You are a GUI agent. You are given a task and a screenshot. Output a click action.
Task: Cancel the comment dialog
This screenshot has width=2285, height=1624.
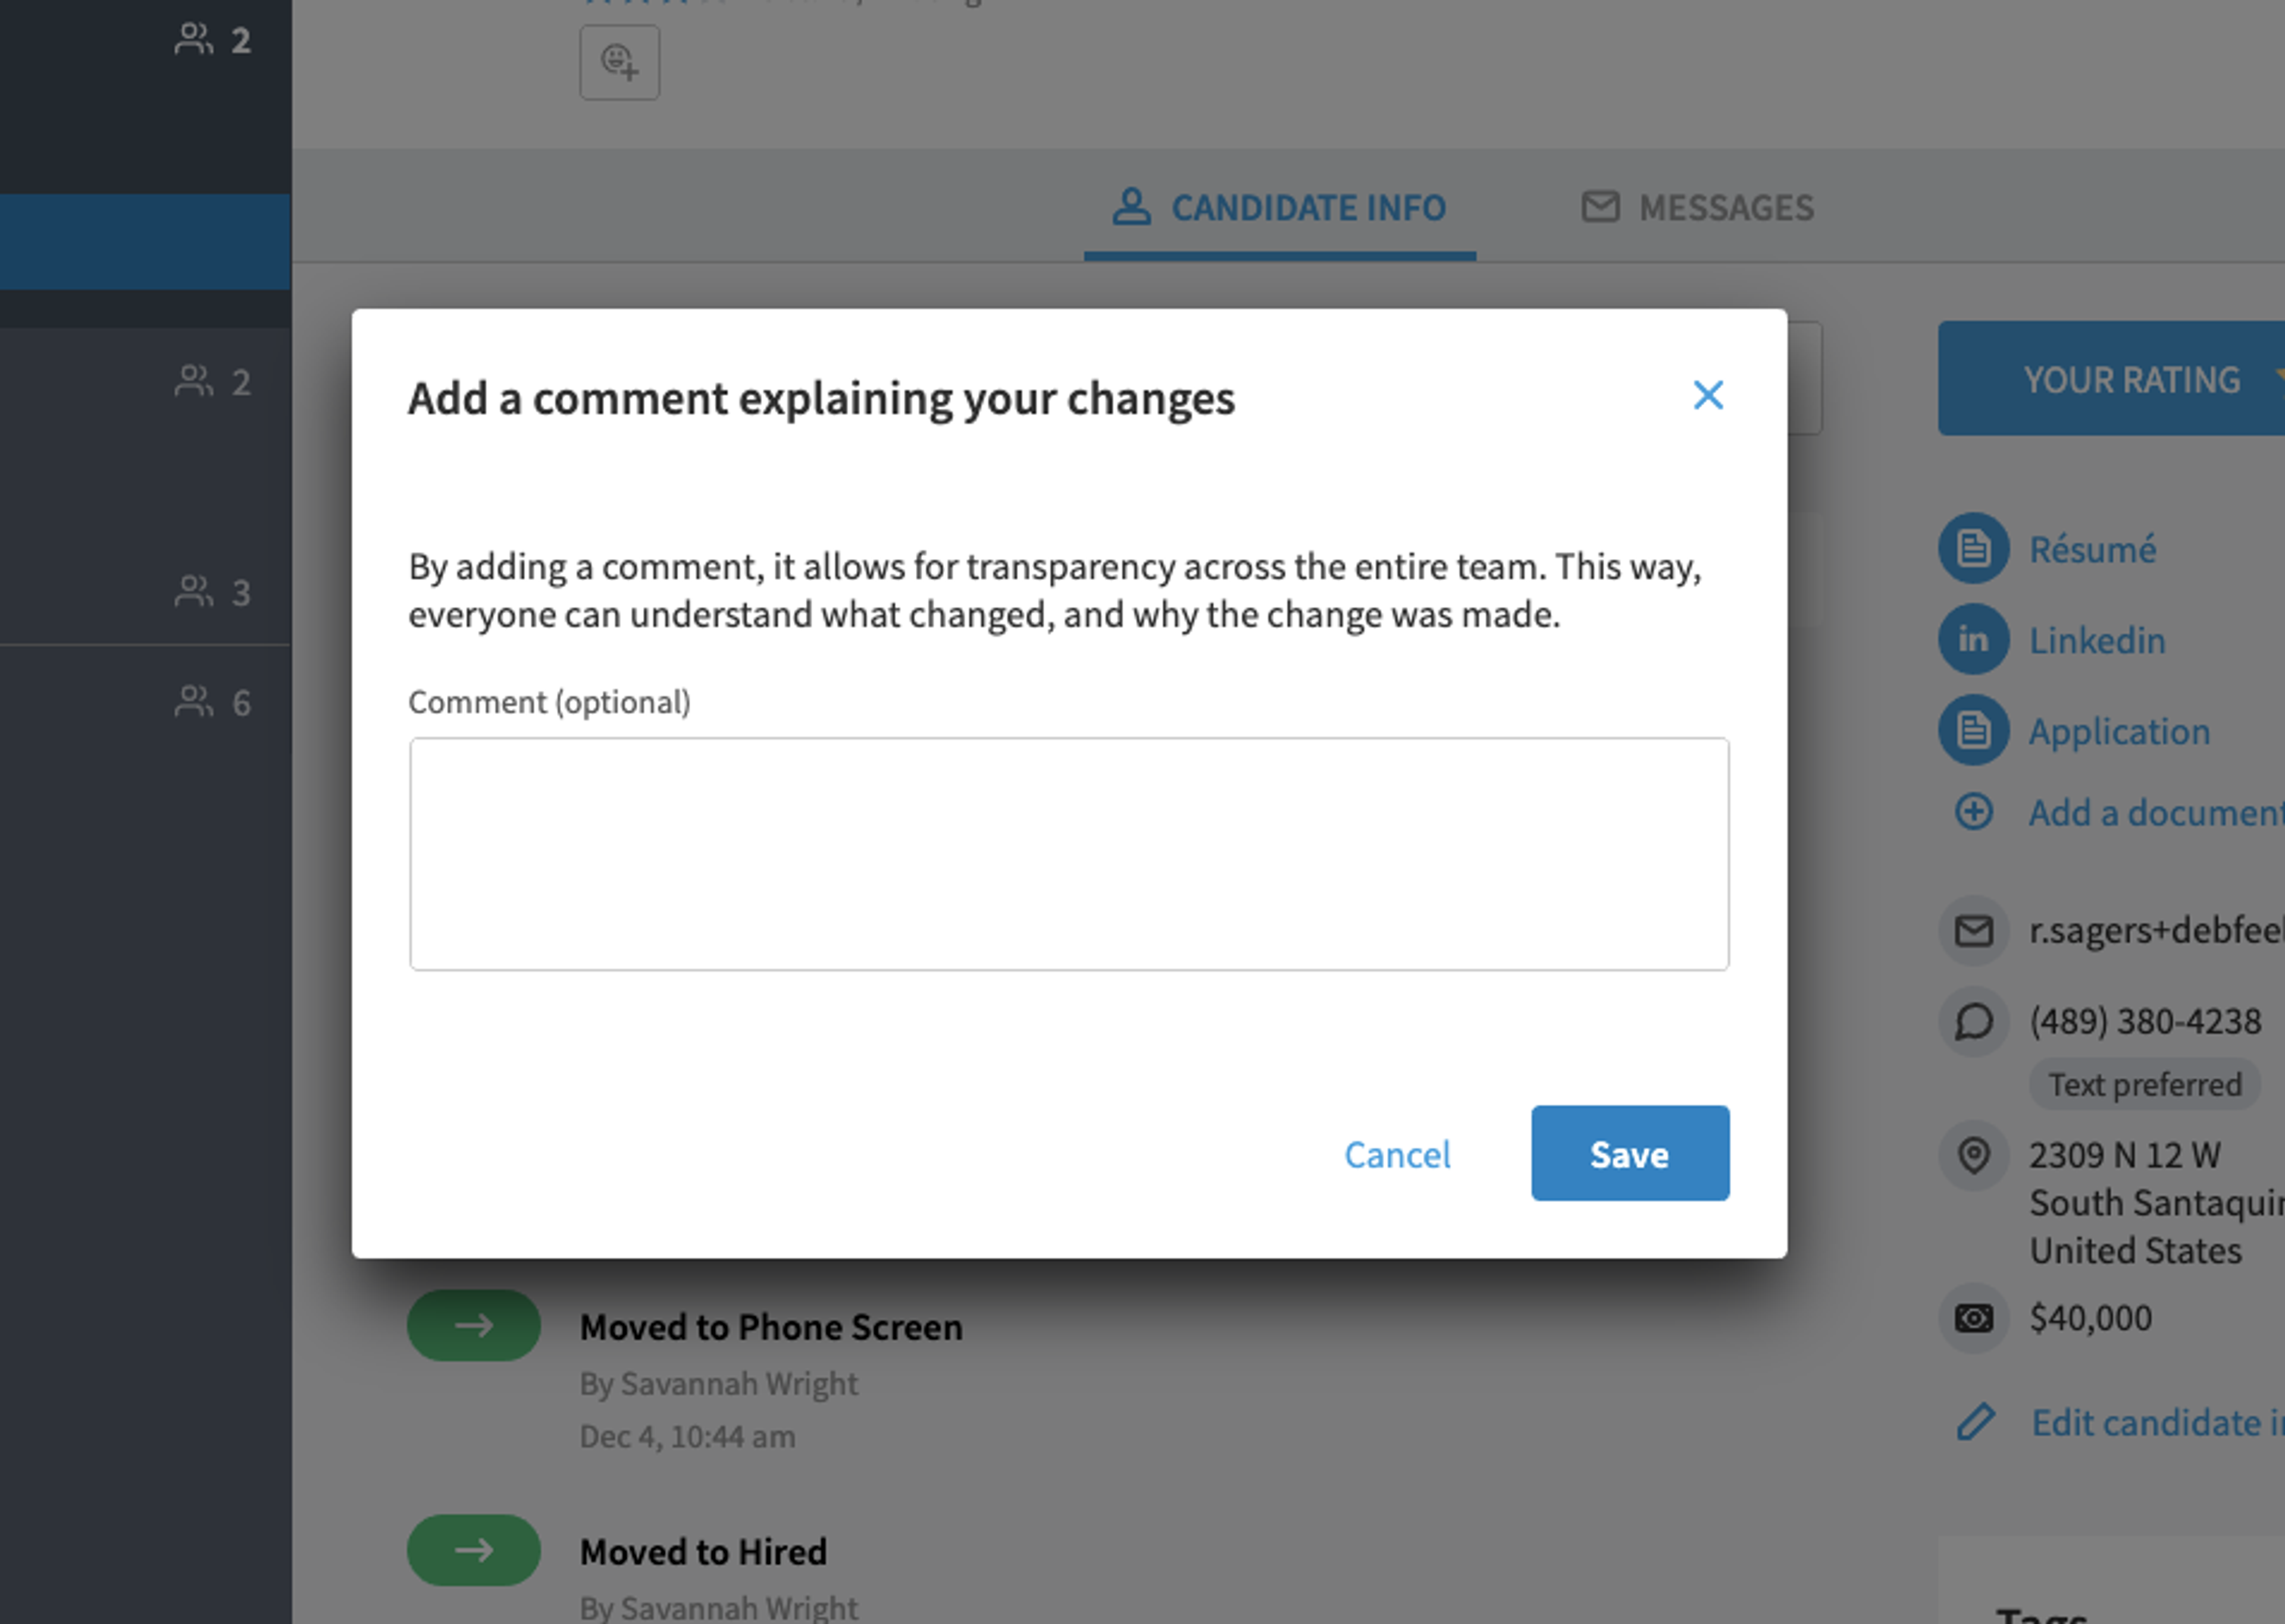tap(1396, 1154)
